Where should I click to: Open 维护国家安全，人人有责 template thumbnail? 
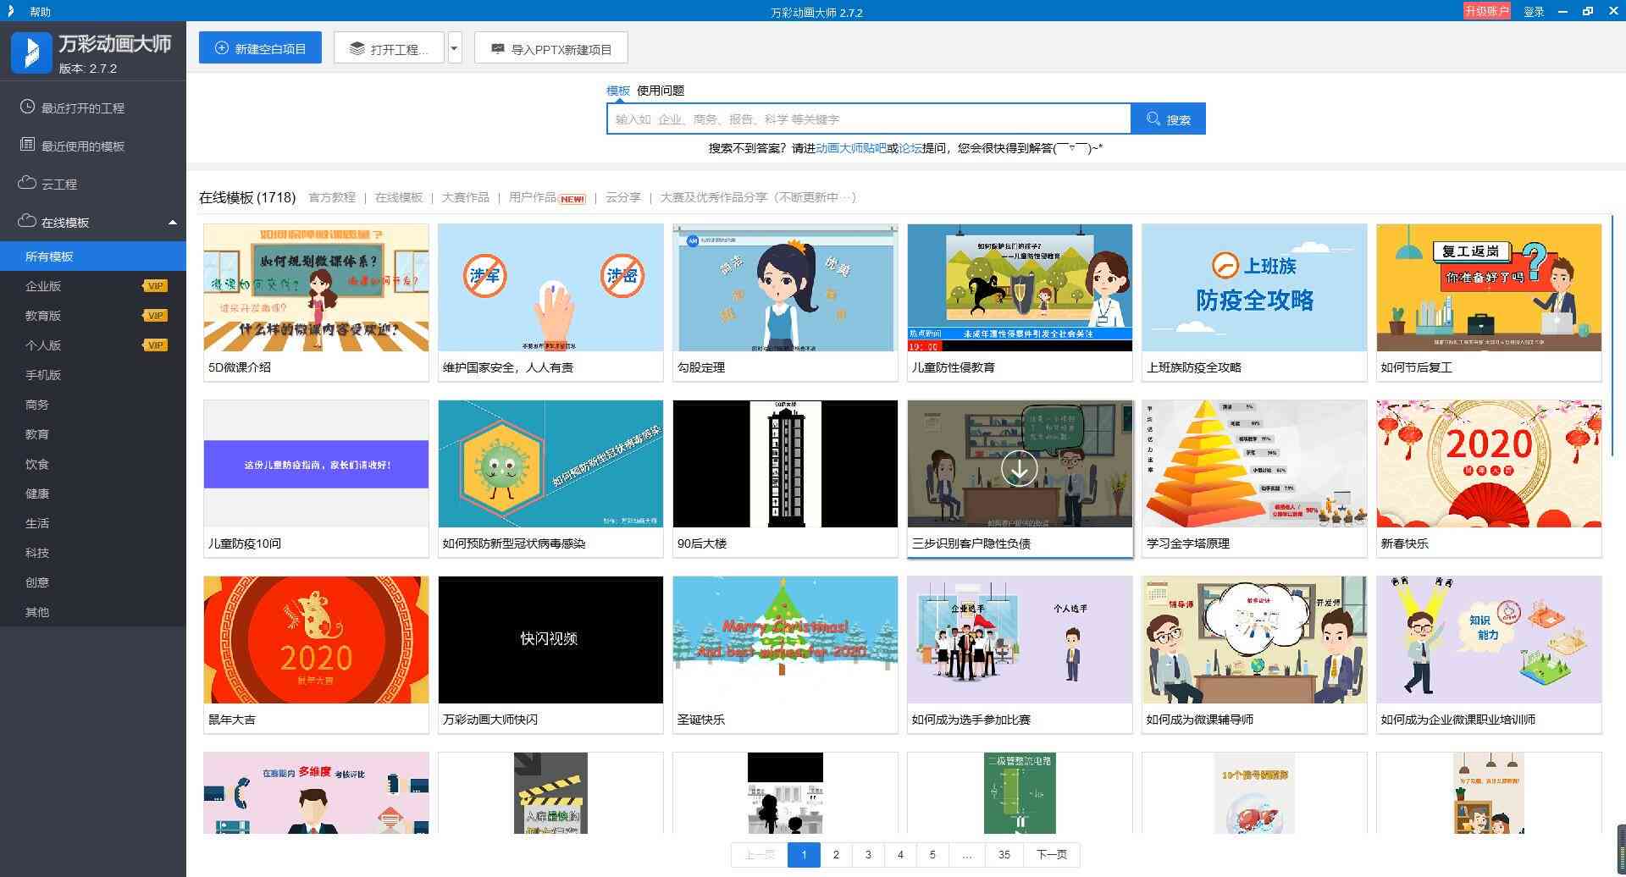click(x=550, y=288)
